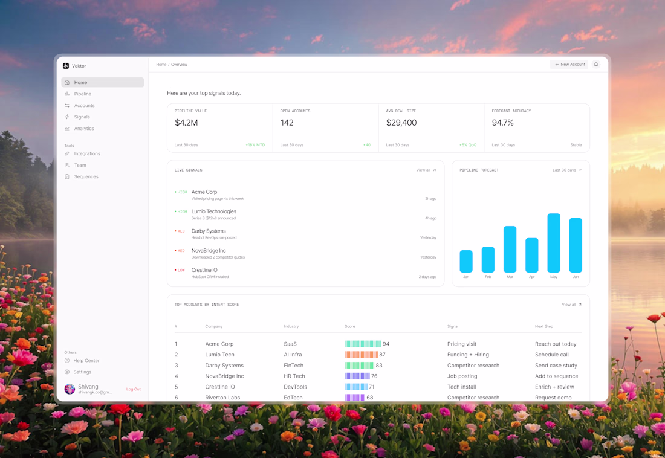The height and width of the screenshot is (458, 665).
Task: Click the Open Accounts 142 card
Action: pyautogui.click(x=326, y=127)
